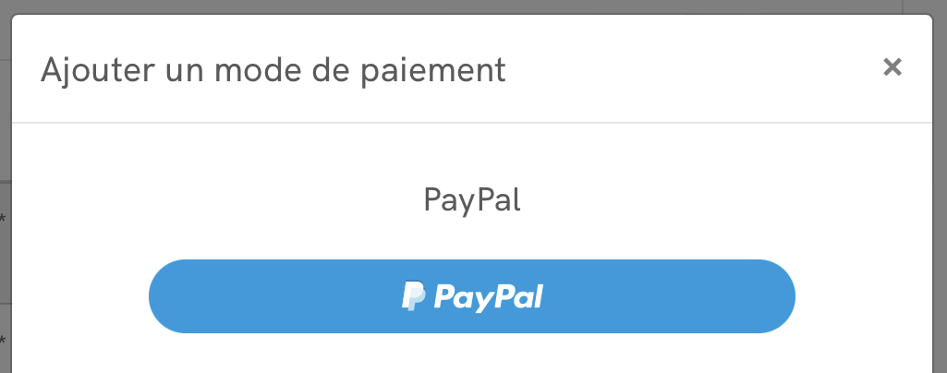This screenshot has width=947, height=373.
Task: Click the gray PayPal heading text
Action: 472,200
